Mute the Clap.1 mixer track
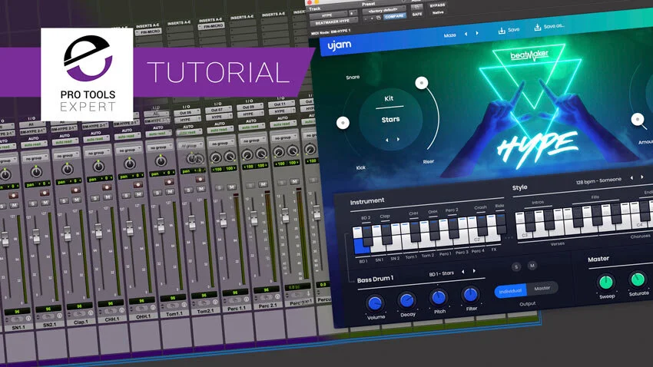Viewport: 653px width, 367px height. pyautogui.click(x=77, y=200)
